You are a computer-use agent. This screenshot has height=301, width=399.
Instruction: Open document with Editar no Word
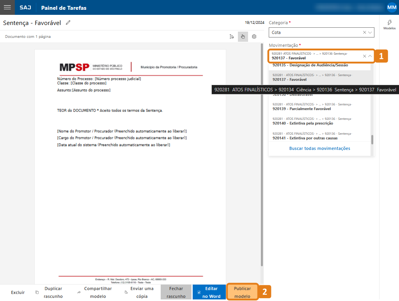pos(209,292)
